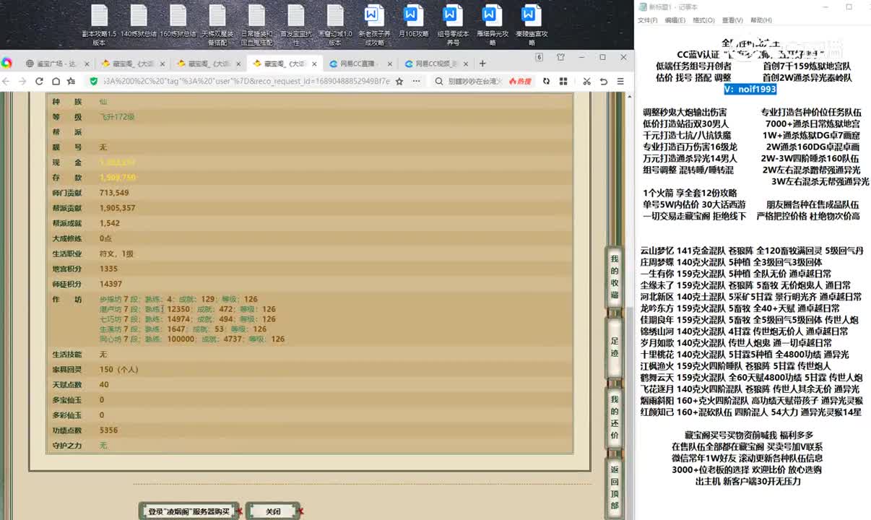871x520 pixels.
Task: Click the browser skin shirt icon
Action: pos(561,57)
